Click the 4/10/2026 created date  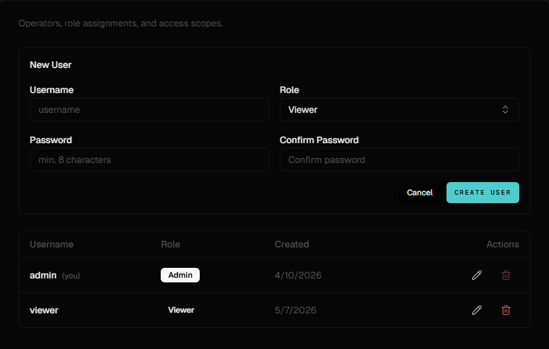coord(298,275)
